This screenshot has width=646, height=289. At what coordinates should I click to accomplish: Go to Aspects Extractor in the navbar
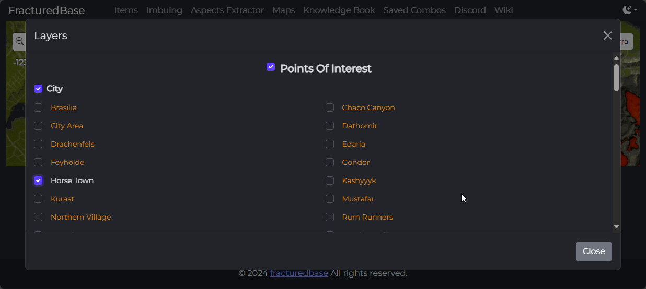click(x=227, y=10)
